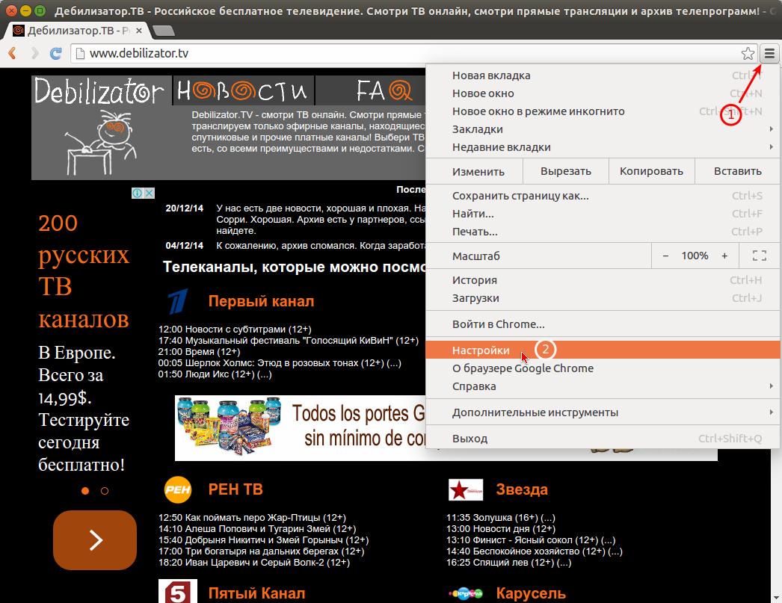Image resolution: width=782 pixels, height=603 pixels.
Task: Click program 21:00 Время (12+)
Action: 199,352
